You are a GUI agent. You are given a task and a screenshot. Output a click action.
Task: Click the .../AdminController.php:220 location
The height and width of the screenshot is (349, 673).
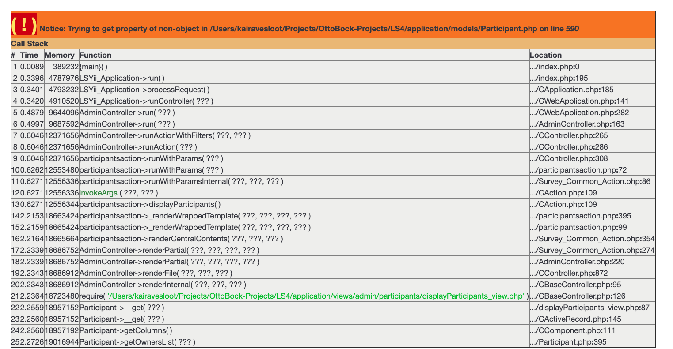click(577, 262)
